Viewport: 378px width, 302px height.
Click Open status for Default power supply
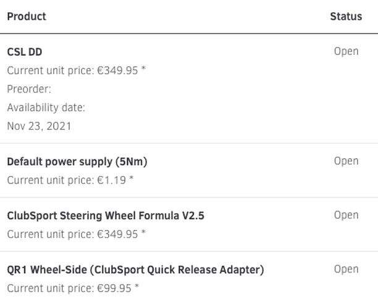[346, 161]
